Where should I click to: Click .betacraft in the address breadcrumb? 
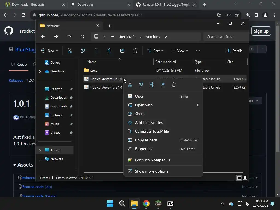[127, 37]
